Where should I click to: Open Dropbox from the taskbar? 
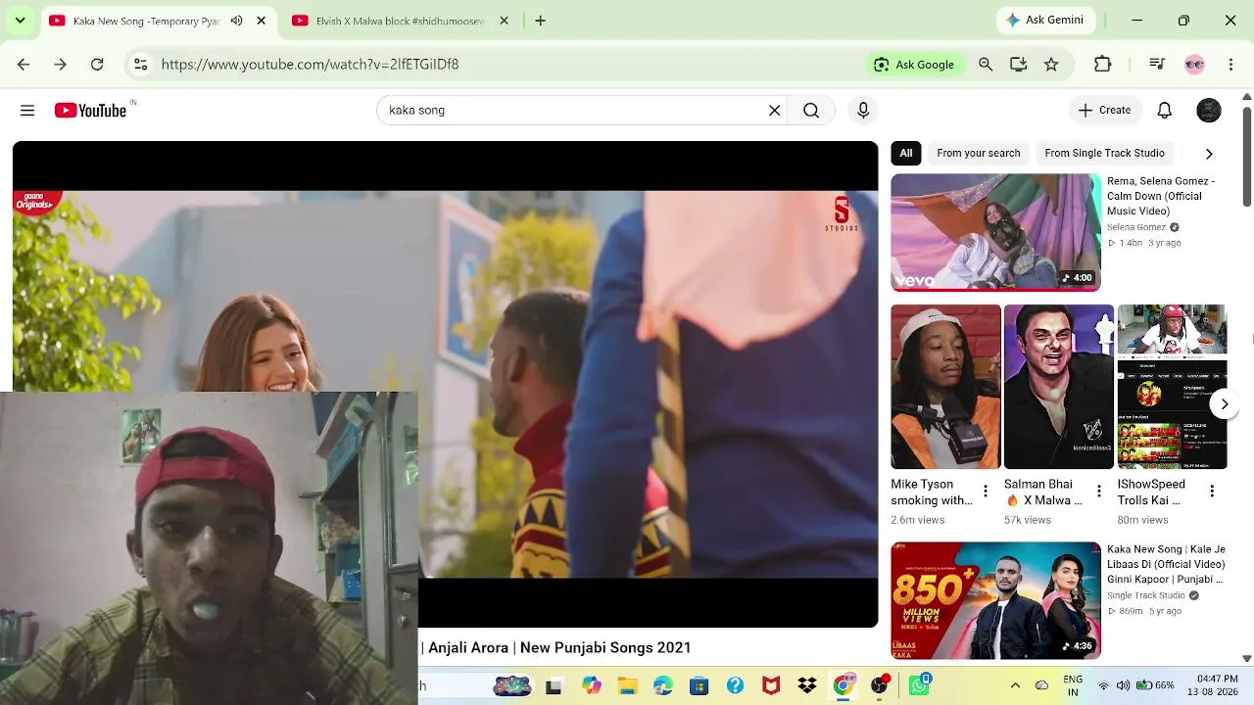coord(807,686)
